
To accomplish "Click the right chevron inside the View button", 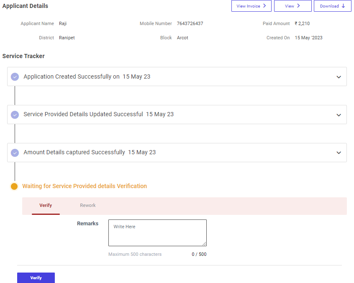I will click(298, 6).
